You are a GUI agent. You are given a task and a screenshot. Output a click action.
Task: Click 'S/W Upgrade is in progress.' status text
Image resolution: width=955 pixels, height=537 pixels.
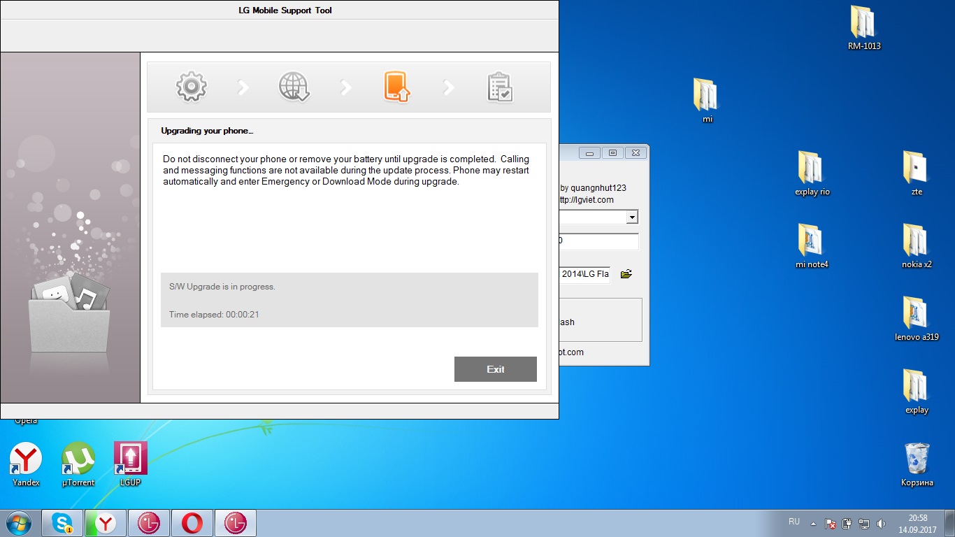tap(222, 287)
